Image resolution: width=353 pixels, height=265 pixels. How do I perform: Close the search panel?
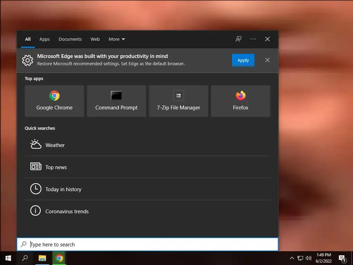pos(268,39)
